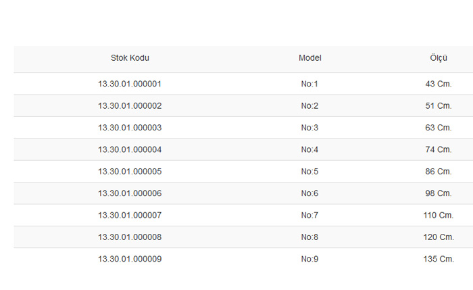The image size is (473, 290).
Task: Select stock code 13.30.01.000009
Action: [130, 259]
